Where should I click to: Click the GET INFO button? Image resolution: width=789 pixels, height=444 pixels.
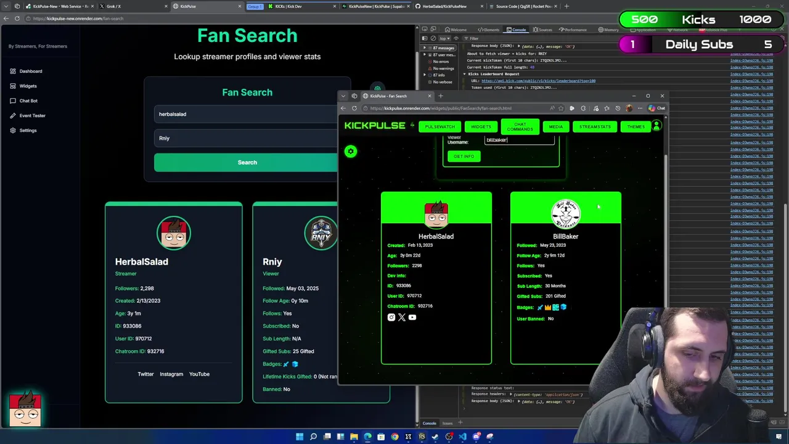pos(464,156)
